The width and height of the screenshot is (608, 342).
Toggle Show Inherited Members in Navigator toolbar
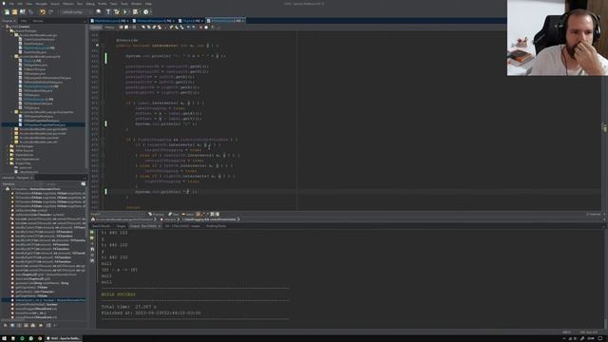point(6,325)
